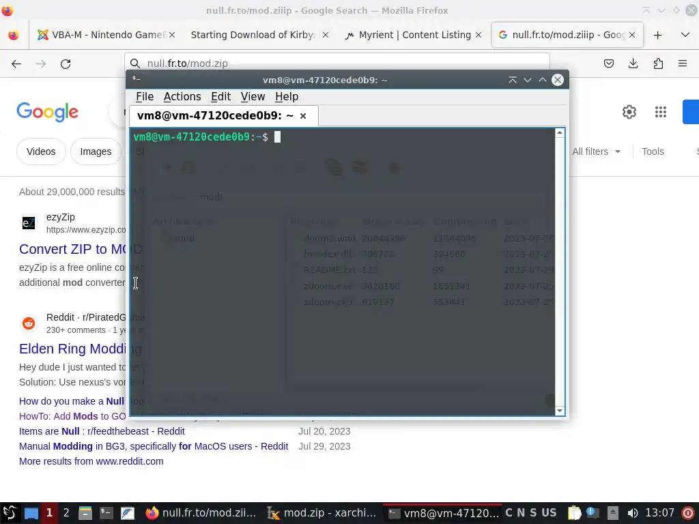Screen dimensions: 699x524
Task: Open the Google apps grid icon
Action: 661,112
